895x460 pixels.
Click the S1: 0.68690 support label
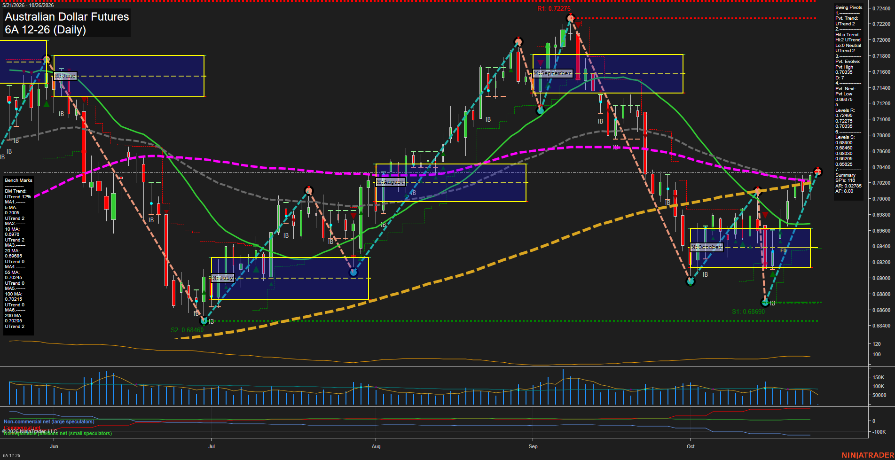tap(748, 312)
